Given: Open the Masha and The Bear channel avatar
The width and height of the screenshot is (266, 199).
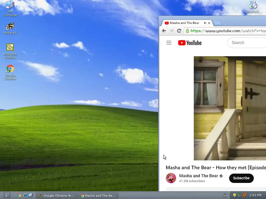Looking at the screenshot, I should click(x=171, y=178).
